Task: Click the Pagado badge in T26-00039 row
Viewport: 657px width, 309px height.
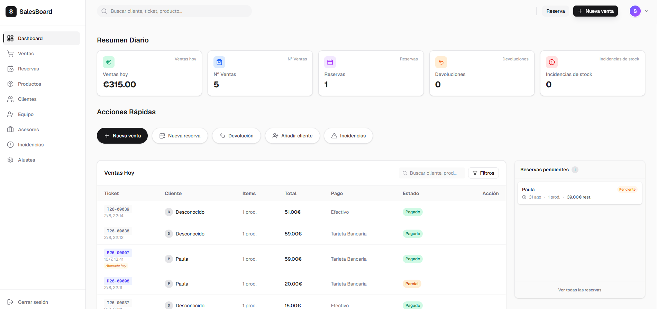Action: pyautogui.click(x=413, y=212)
